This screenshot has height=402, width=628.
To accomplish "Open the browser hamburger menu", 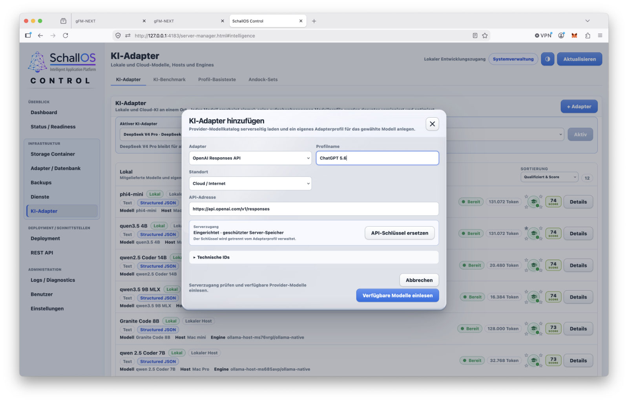I will tap(600, 36).
